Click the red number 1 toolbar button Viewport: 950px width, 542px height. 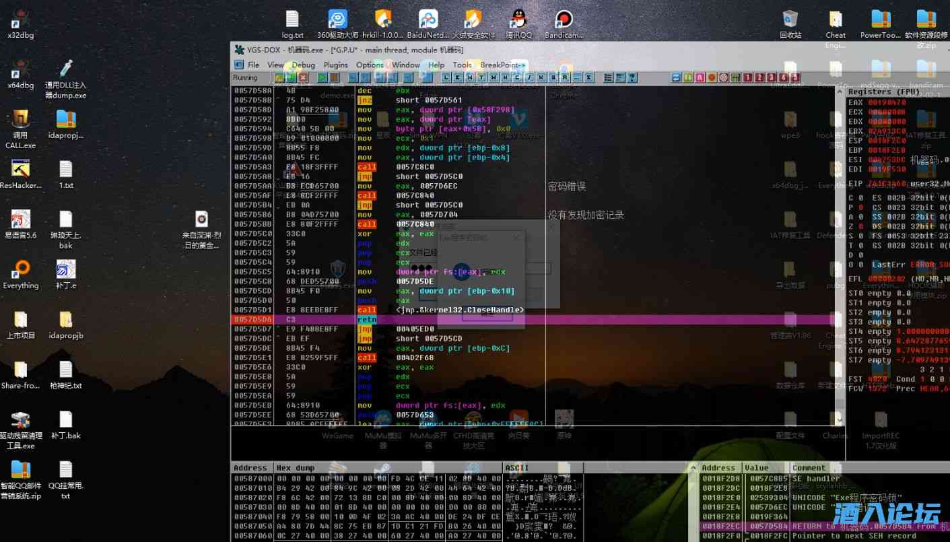click(x=747, y=78)
